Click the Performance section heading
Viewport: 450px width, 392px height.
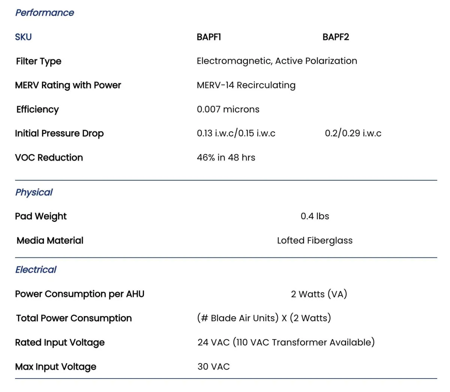[x=45, y=13]
